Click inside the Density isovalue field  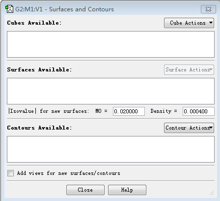click(198, 111)
